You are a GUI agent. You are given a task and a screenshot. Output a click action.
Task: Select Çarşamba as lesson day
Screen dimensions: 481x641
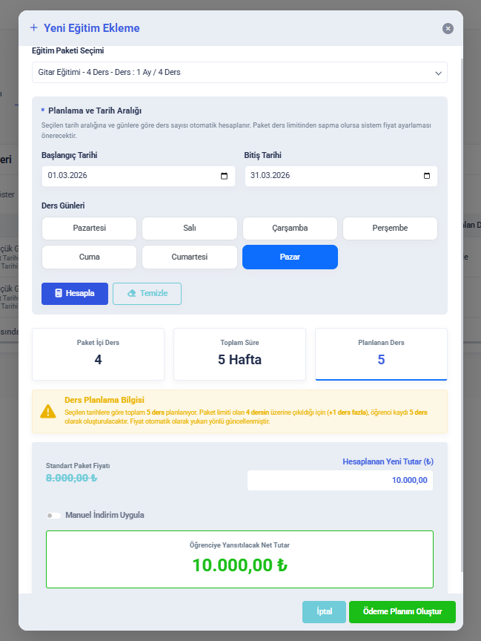tap(290, 229)
